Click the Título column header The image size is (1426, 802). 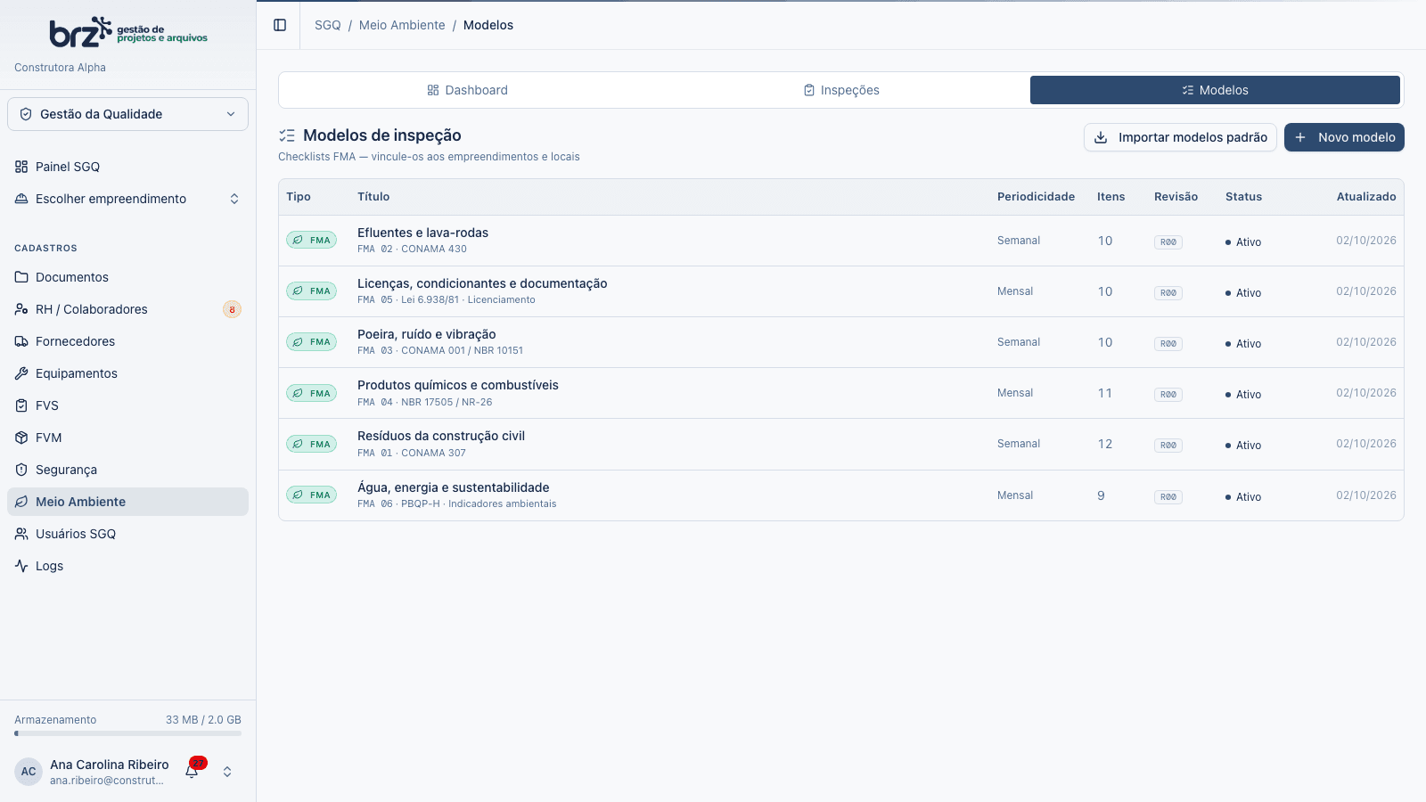(x=373, y=197)
